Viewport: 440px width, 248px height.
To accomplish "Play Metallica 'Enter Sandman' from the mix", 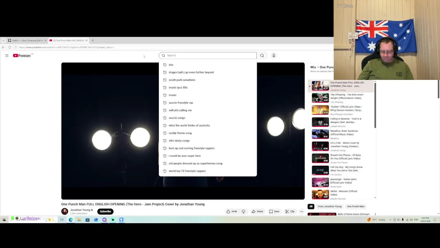I will (320, 134).
